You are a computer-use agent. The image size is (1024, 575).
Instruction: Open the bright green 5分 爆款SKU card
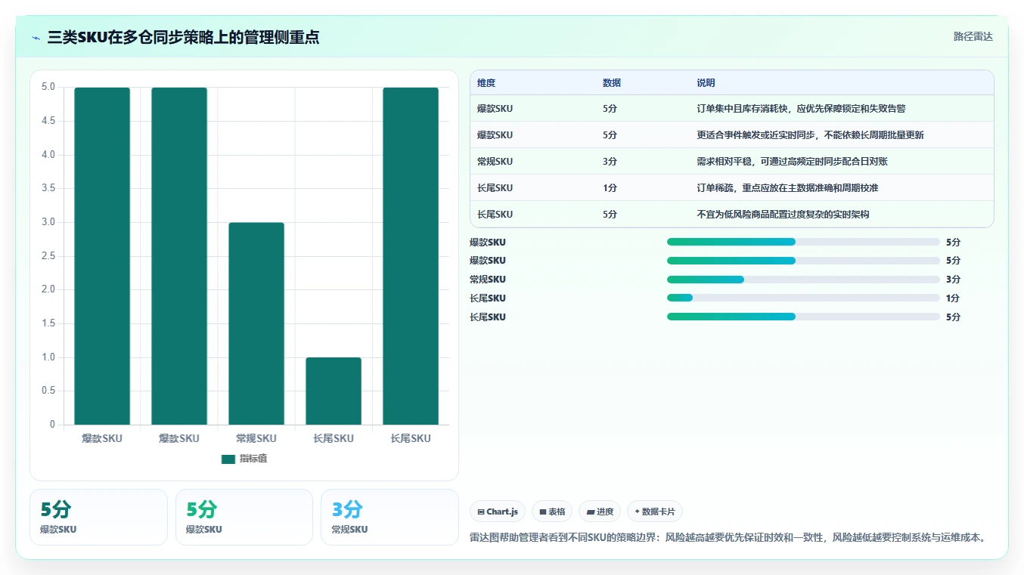[x=244, y=517]
